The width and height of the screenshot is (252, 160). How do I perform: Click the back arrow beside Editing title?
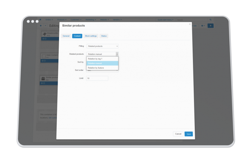click(41, 26)
